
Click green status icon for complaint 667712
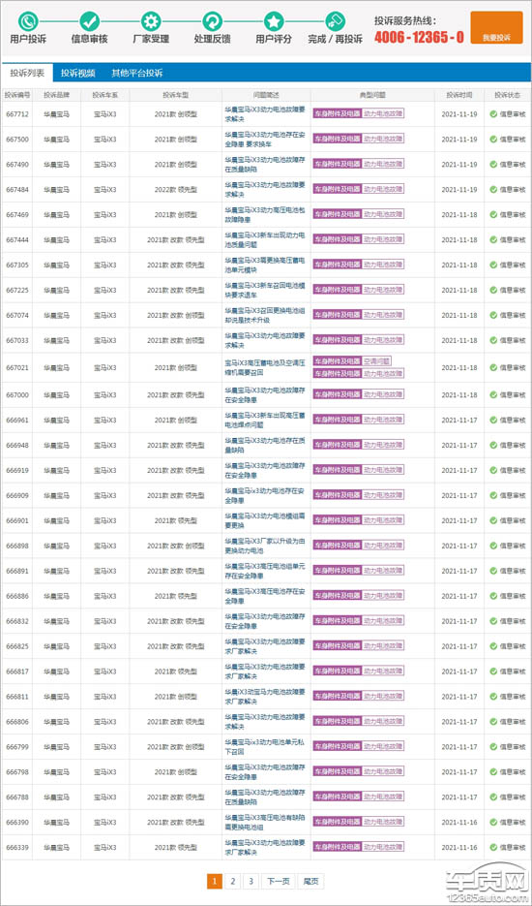493,113
